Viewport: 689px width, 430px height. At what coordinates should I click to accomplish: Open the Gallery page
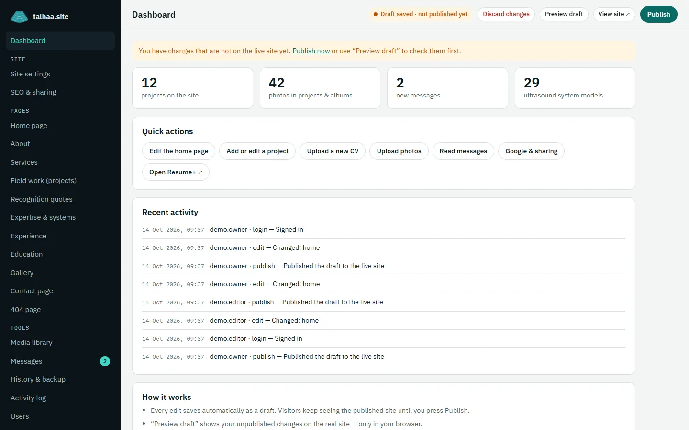(x=60, y=273)
